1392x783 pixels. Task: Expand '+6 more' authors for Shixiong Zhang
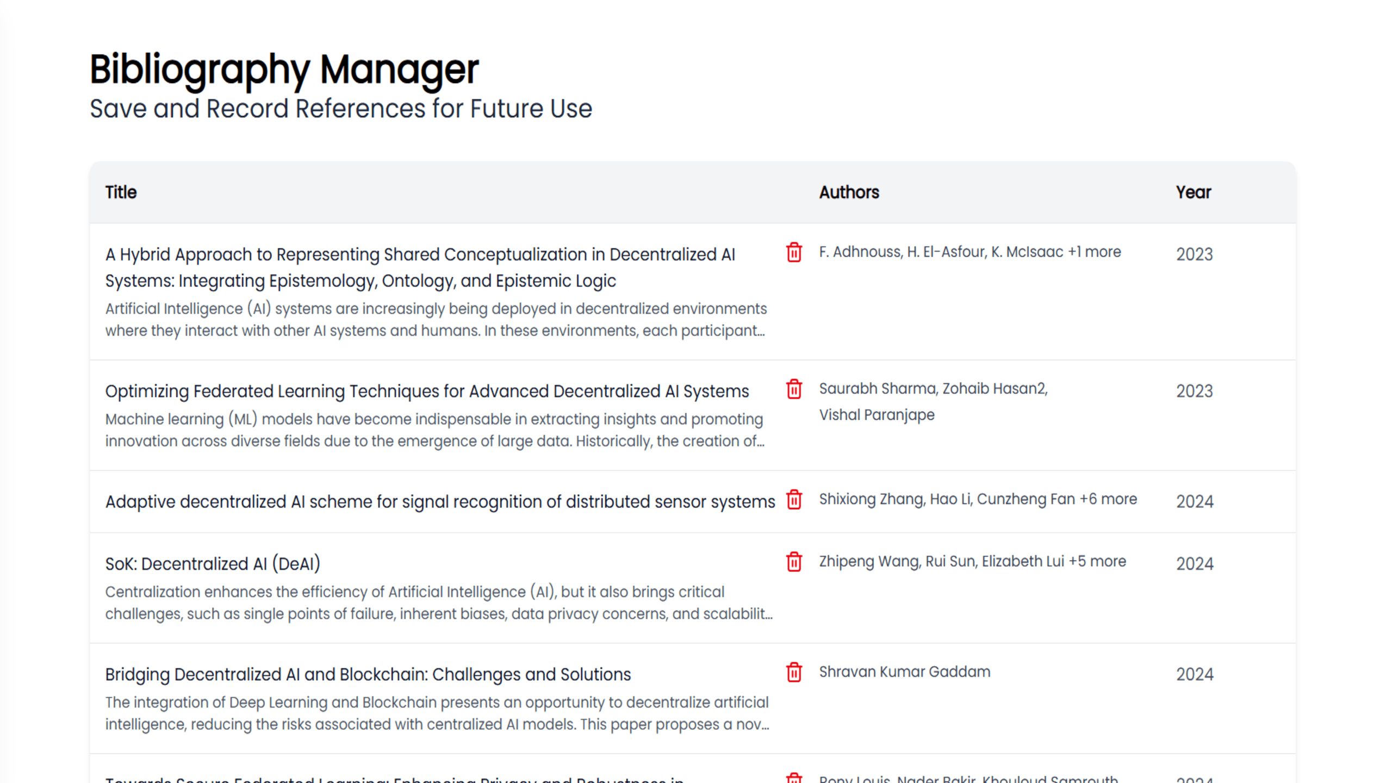pyautogui.click(x=1108, y=500)
